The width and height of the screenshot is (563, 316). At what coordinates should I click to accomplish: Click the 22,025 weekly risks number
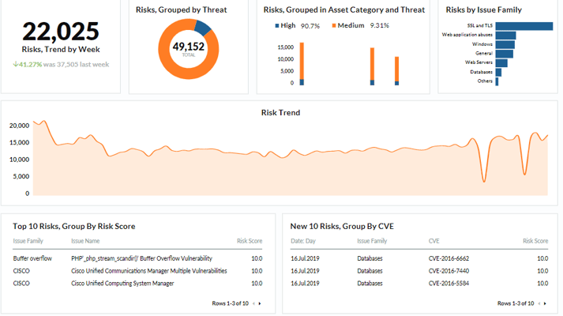point(61,32)
